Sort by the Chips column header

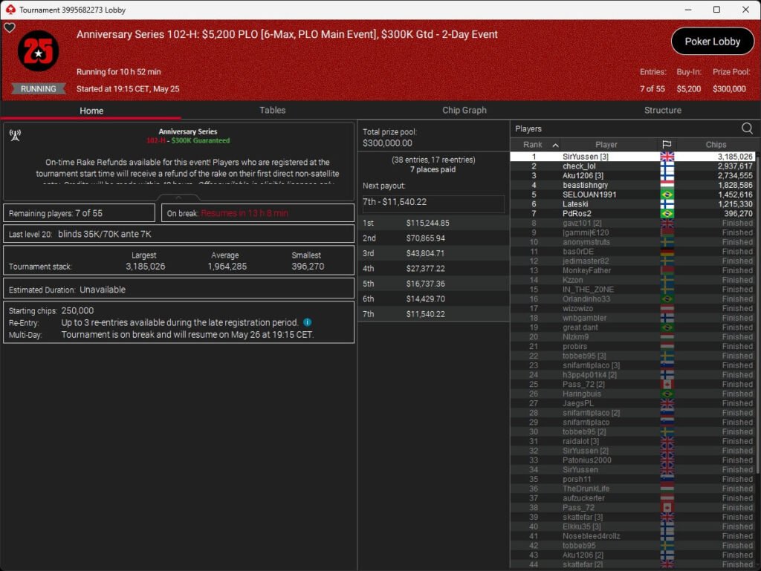click(716, 145)
